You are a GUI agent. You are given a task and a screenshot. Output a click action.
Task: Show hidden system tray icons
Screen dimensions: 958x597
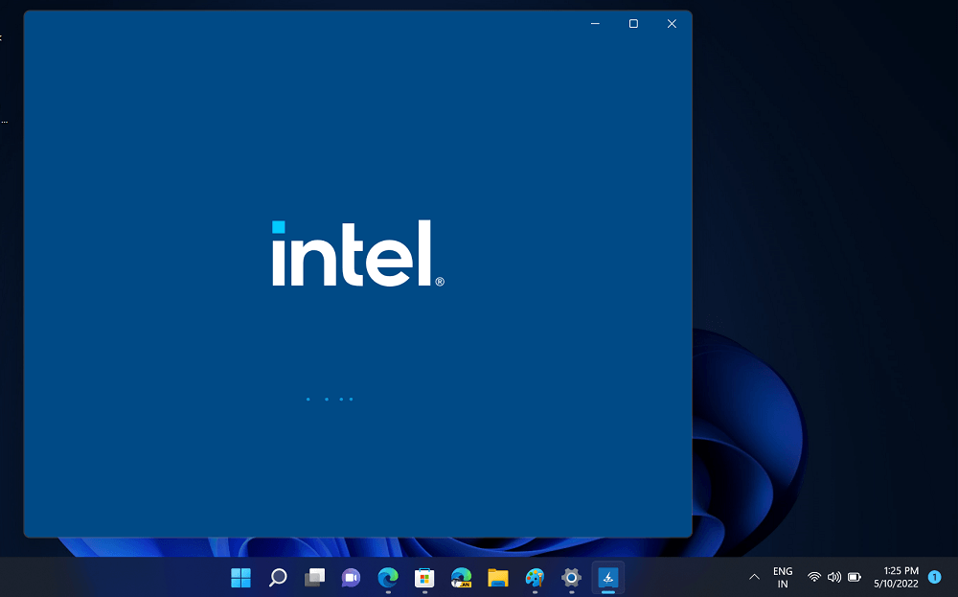click(755, 577)
